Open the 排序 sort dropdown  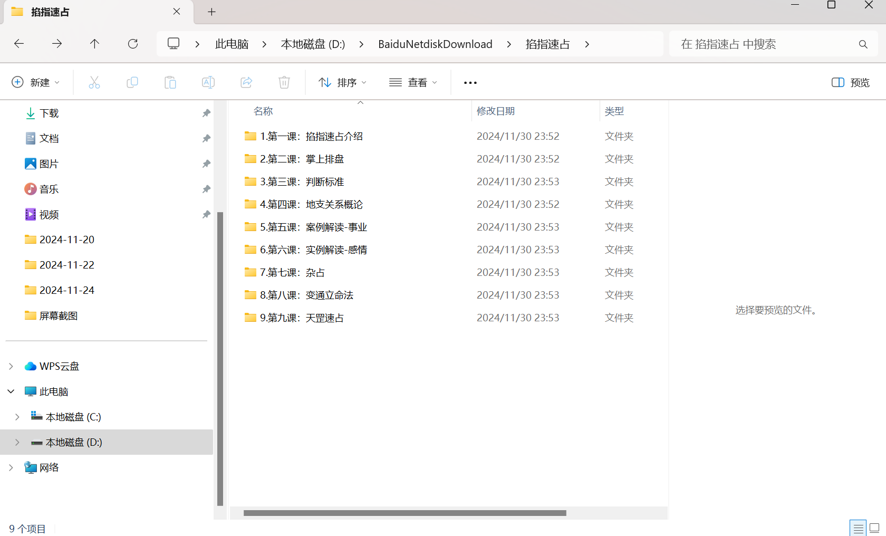[343, 82]
